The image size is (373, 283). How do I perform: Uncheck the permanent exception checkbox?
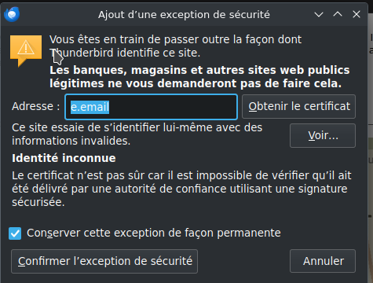(x=15, y=233)
